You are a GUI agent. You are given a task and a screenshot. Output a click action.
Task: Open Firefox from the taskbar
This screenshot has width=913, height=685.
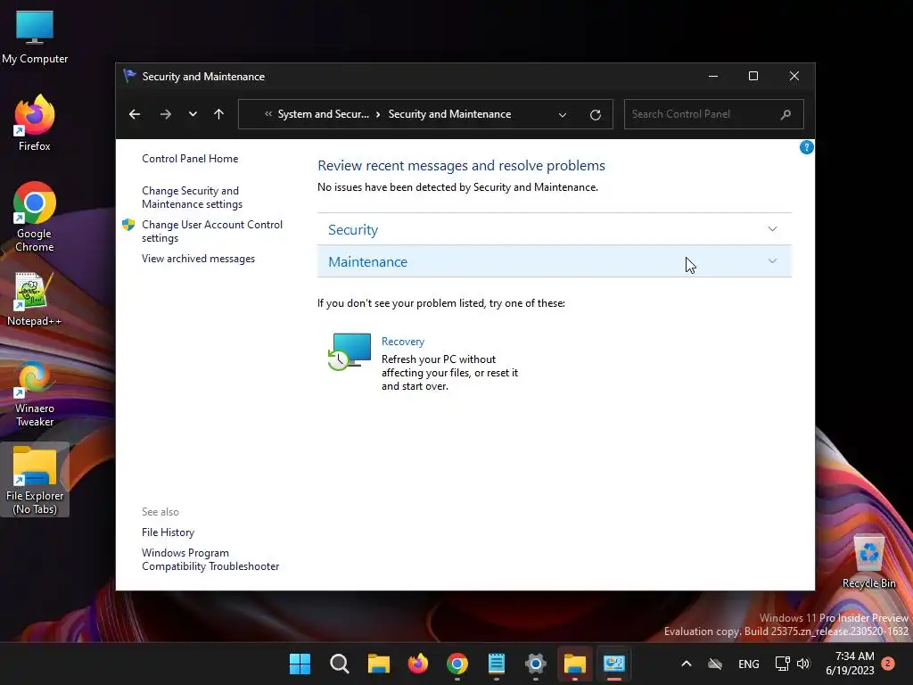point(417,664)
